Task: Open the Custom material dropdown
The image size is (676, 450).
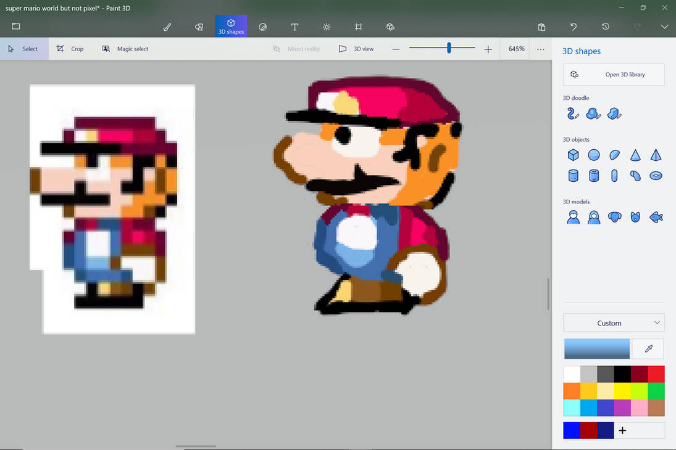Action: pyautogui.click(x=614, y=322)
